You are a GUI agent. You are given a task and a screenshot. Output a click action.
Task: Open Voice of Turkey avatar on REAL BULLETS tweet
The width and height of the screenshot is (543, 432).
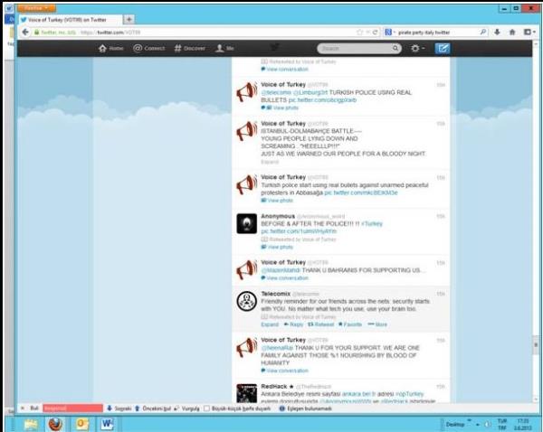pyautogui.click(x=246, y=92)
